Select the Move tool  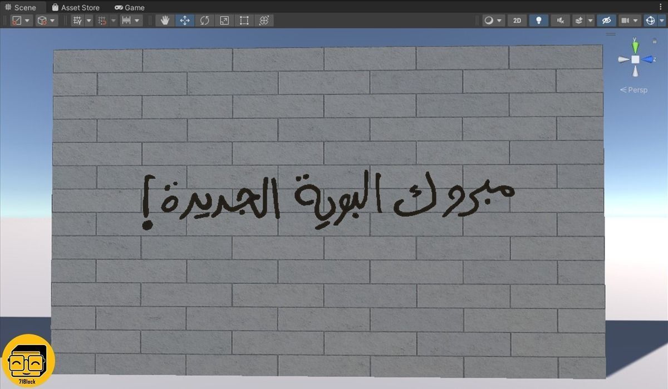(185, 21)
